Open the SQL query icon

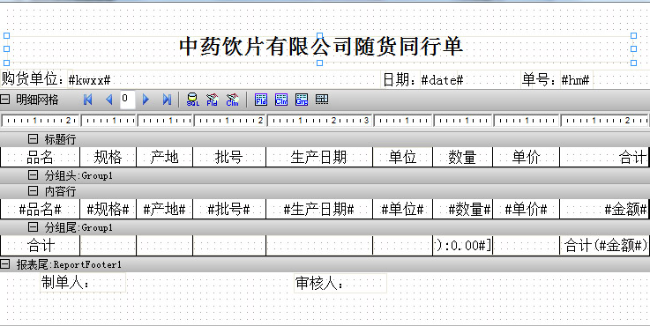coord(193,100)
